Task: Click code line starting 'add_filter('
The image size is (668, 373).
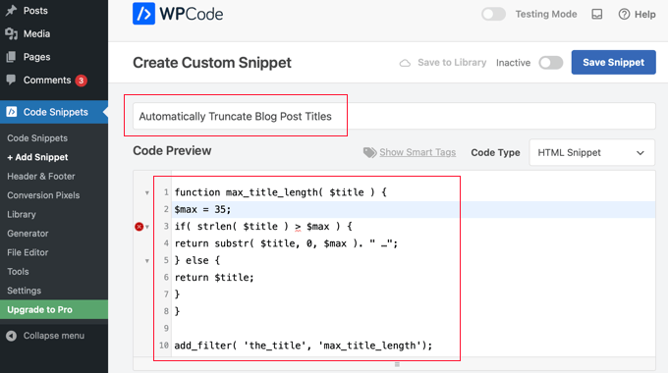Action: click(x=303, y=346)
